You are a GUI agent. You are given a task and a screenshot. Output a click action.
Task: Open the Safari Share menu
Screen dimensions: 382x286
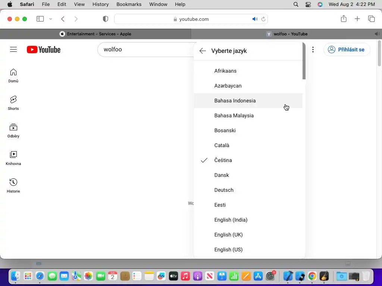(x=344, y=19)
